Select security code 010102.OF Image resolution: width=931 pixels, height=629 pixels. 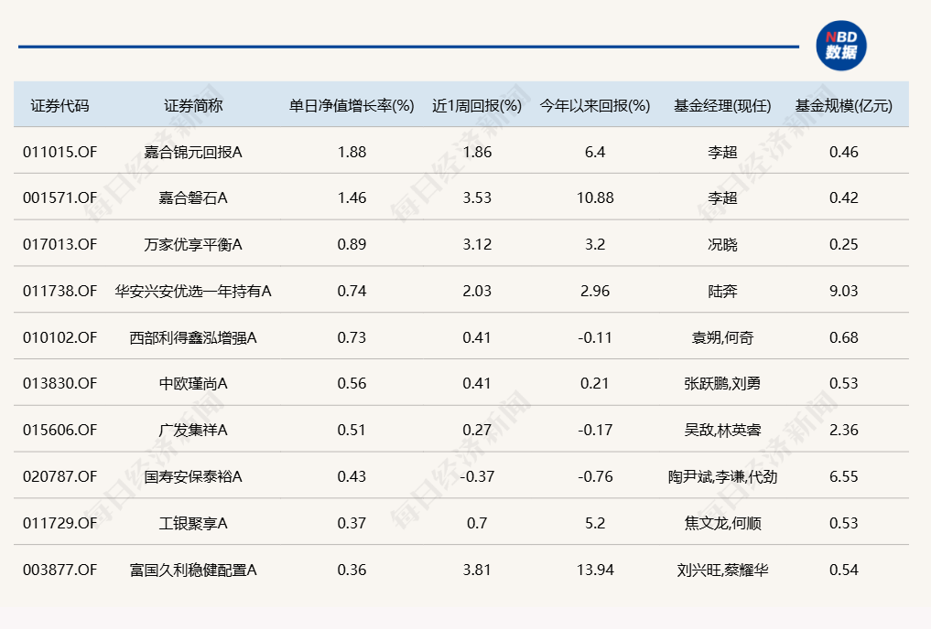pos(60,337)
